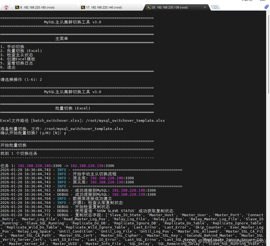The image size is (270, 246).
Task: Click menu line '5. 查看切换日志'
Action: click(x=17, y=63)
